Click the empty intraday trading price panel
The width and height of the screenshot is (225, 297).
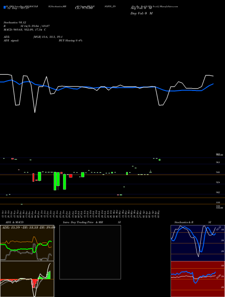(x=90, y=252)
